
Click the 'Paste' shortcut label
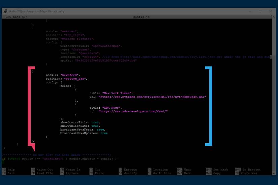pyautogui.click(x=99, y=173)
